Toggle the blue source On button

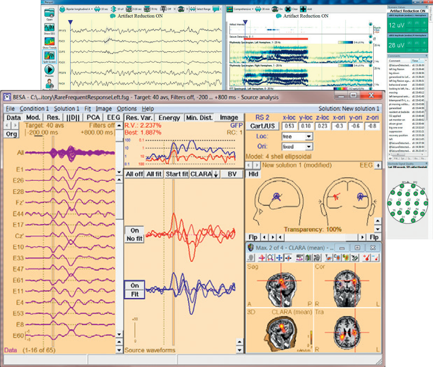point(135,286)
